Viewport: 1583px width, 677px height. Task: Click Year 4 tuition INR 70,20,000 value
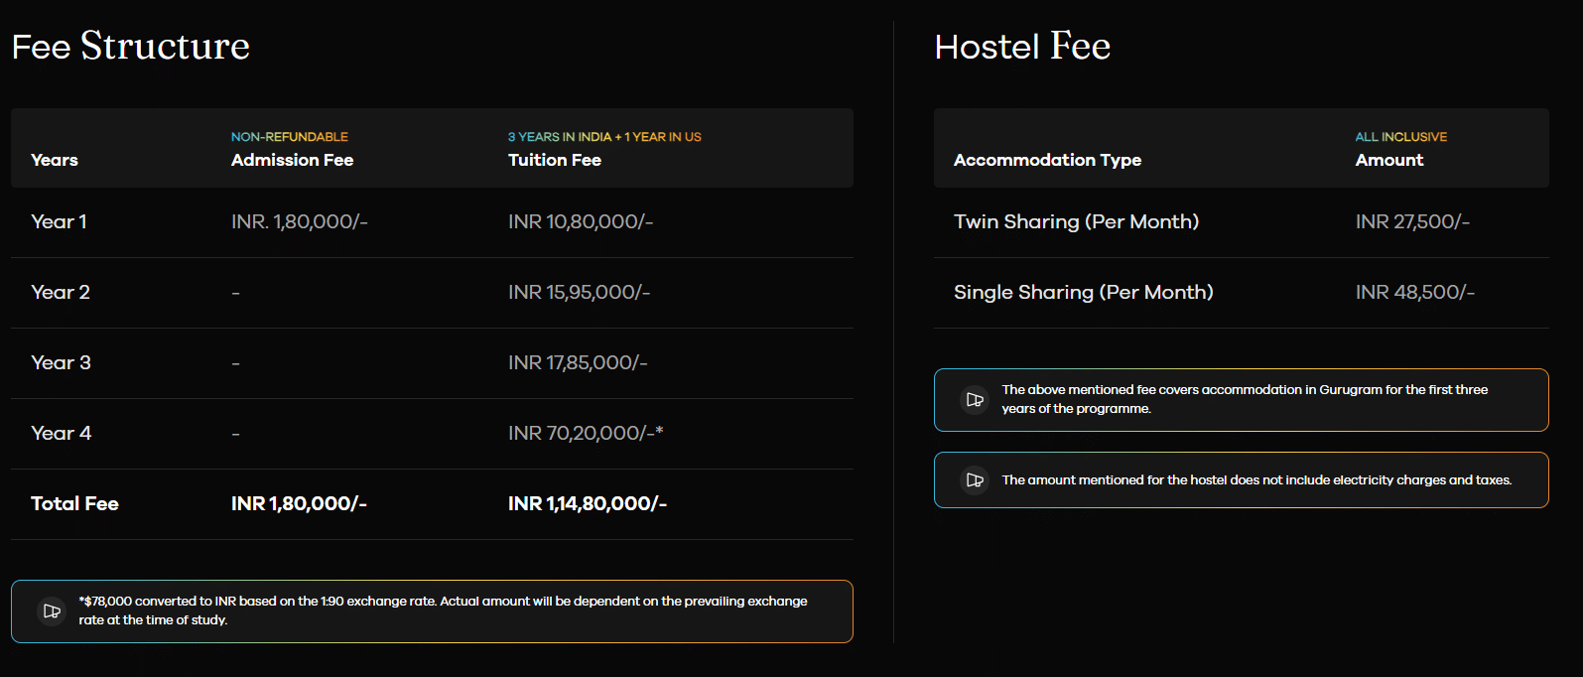[585, 434]
